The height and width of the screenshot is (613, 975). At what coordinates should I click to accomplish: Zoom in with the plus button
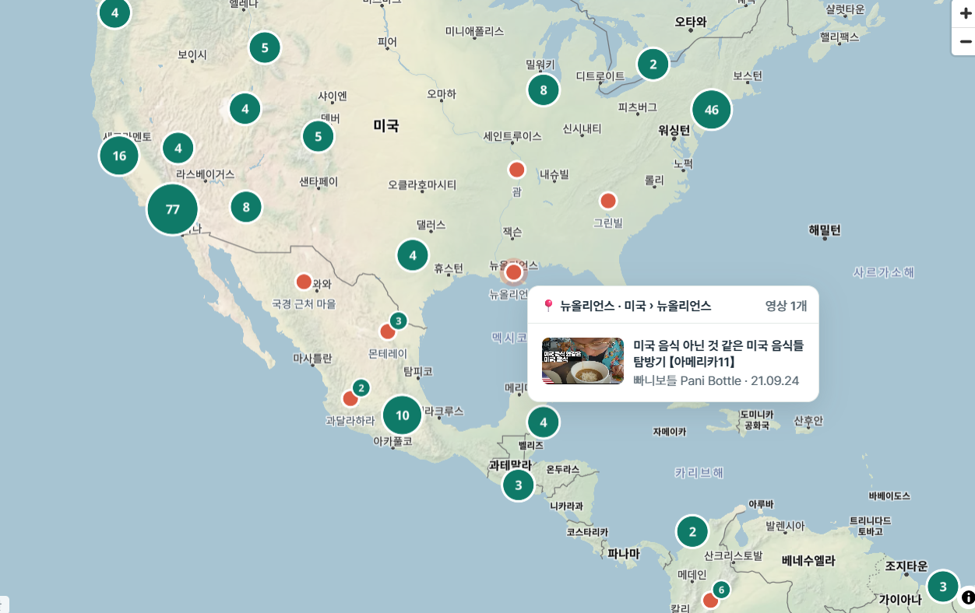[965, 14]
